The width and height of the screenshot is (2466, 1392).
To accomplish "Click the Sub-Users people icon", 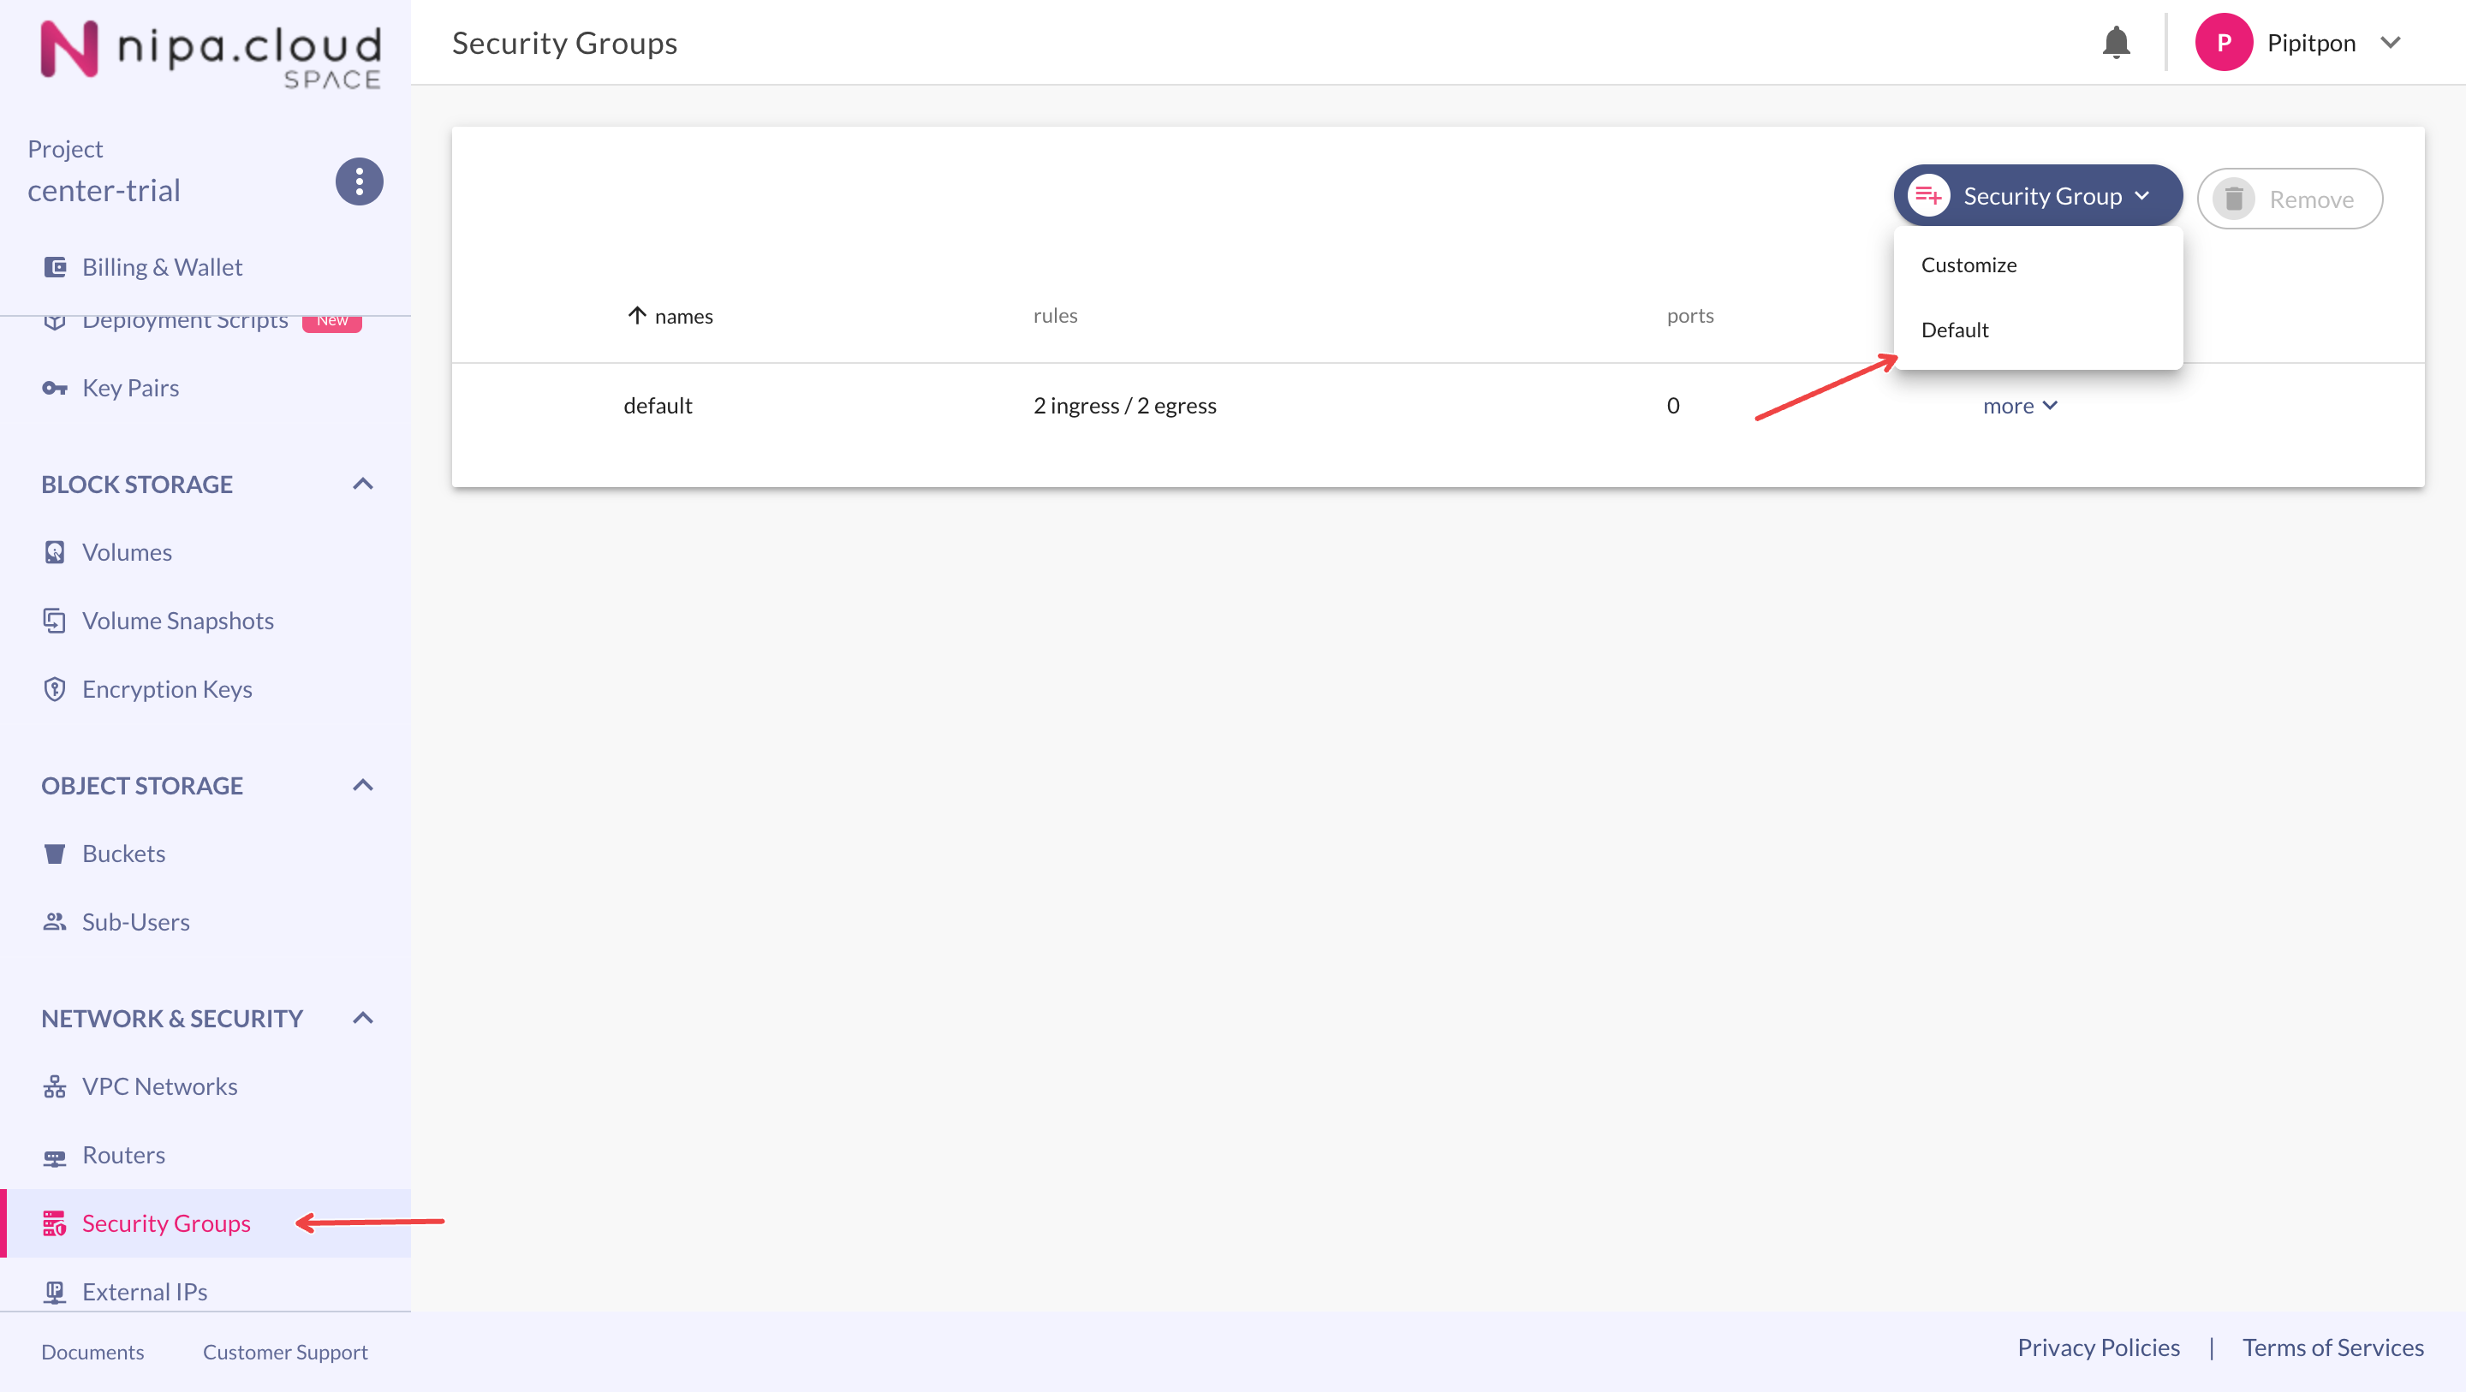I will 55,922.
